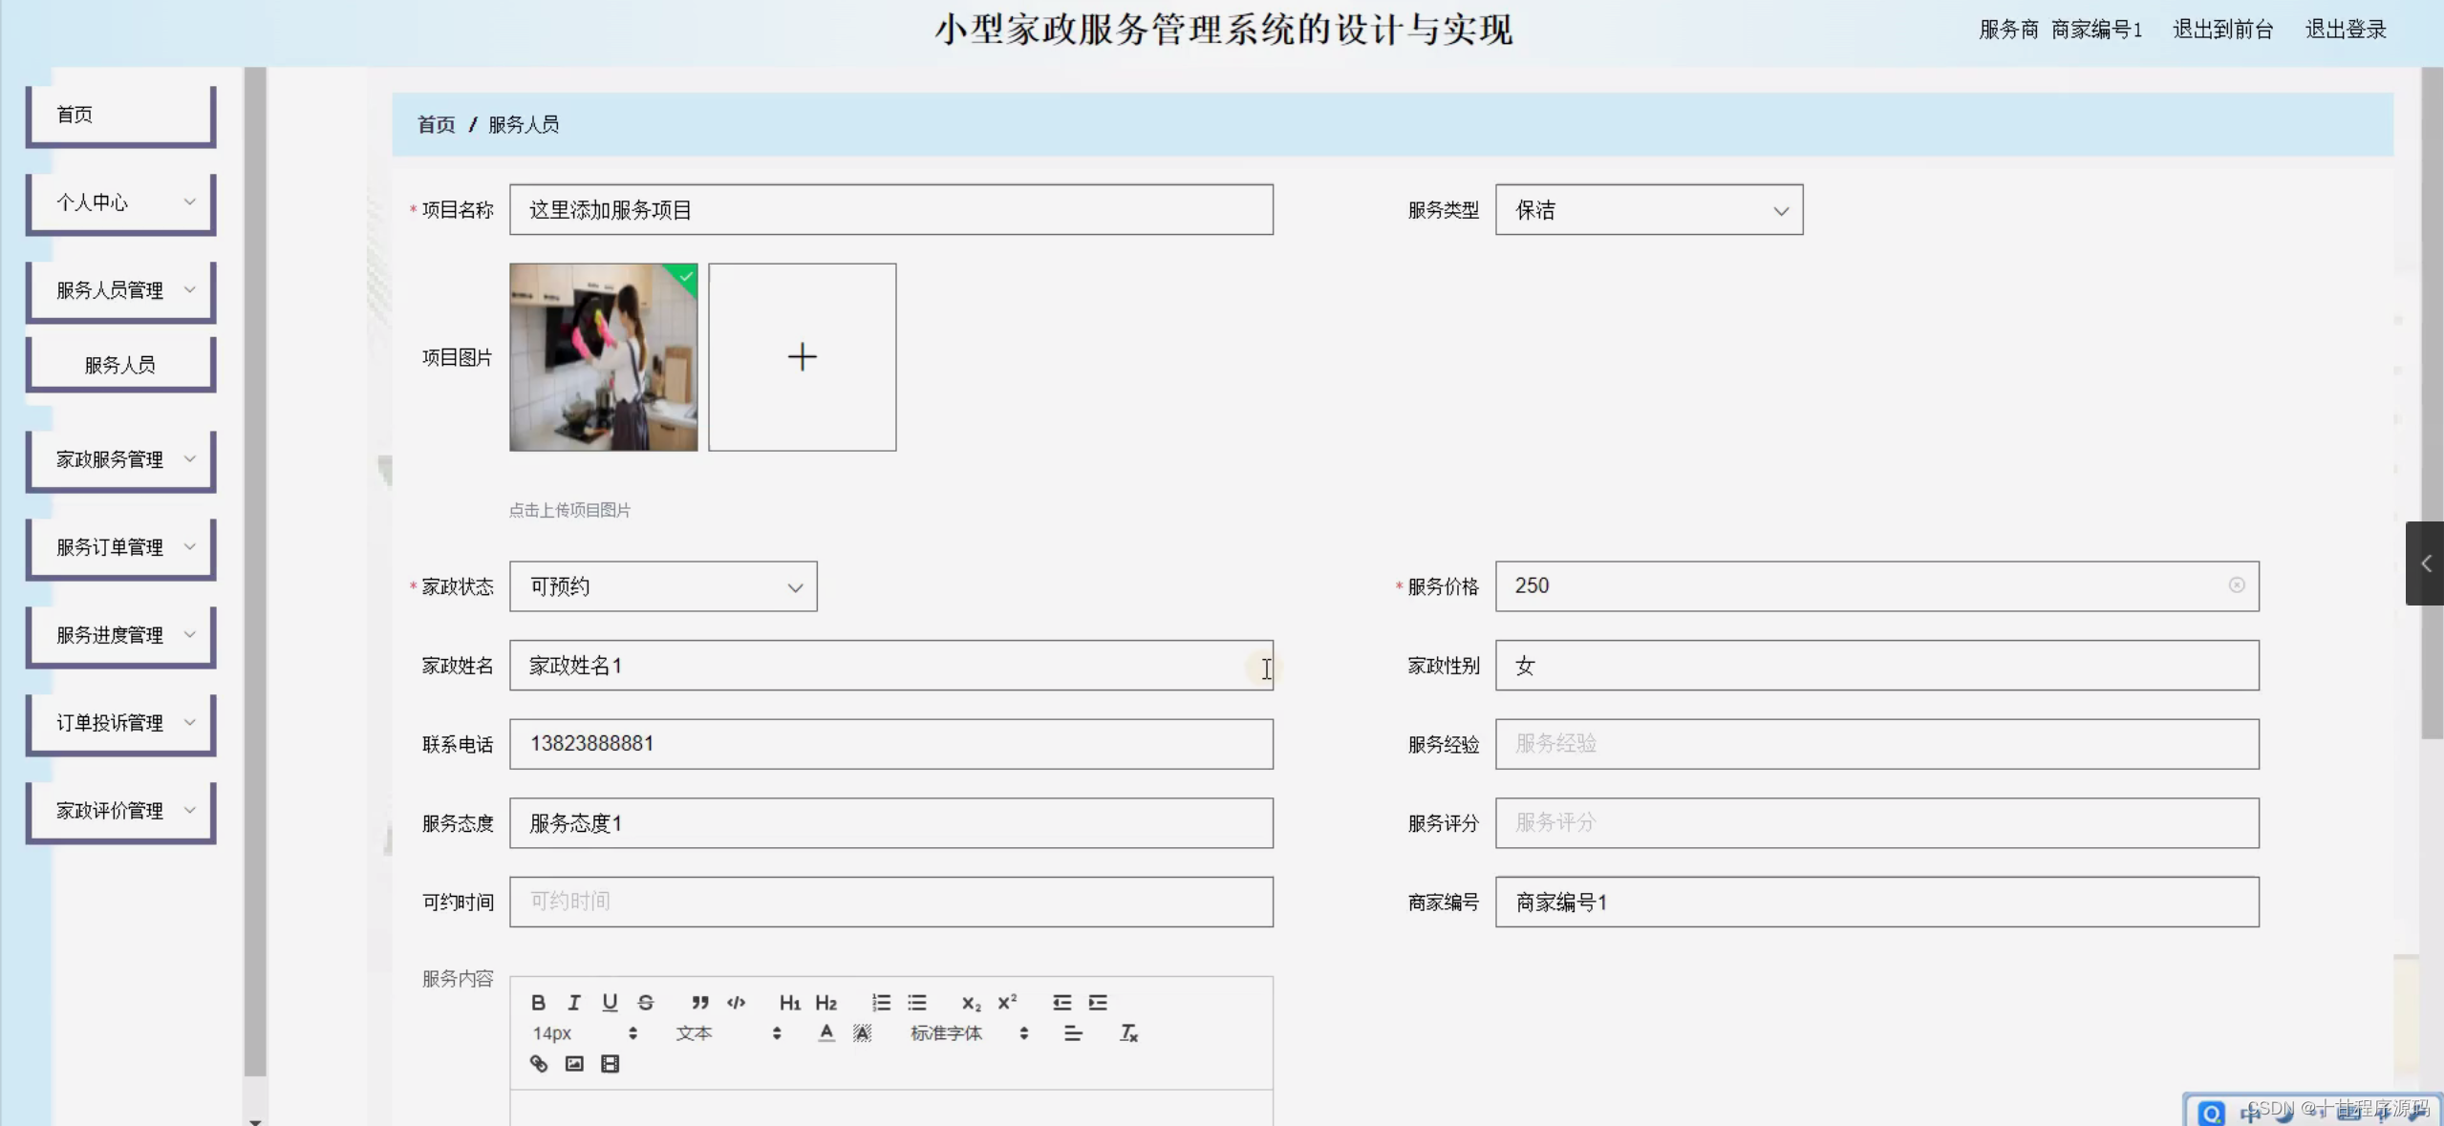Apply an ordered list in the editor

click(881, 1002)
